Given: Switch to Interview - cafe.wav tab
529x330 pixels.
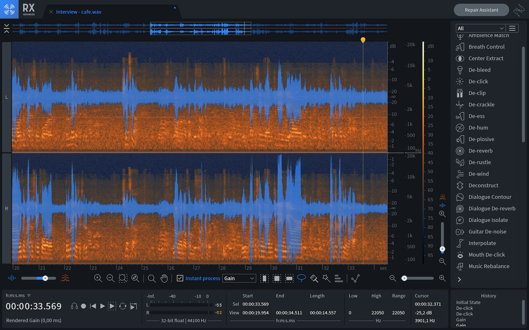Looking at the screenshot, I should click(x=79, y=12).
